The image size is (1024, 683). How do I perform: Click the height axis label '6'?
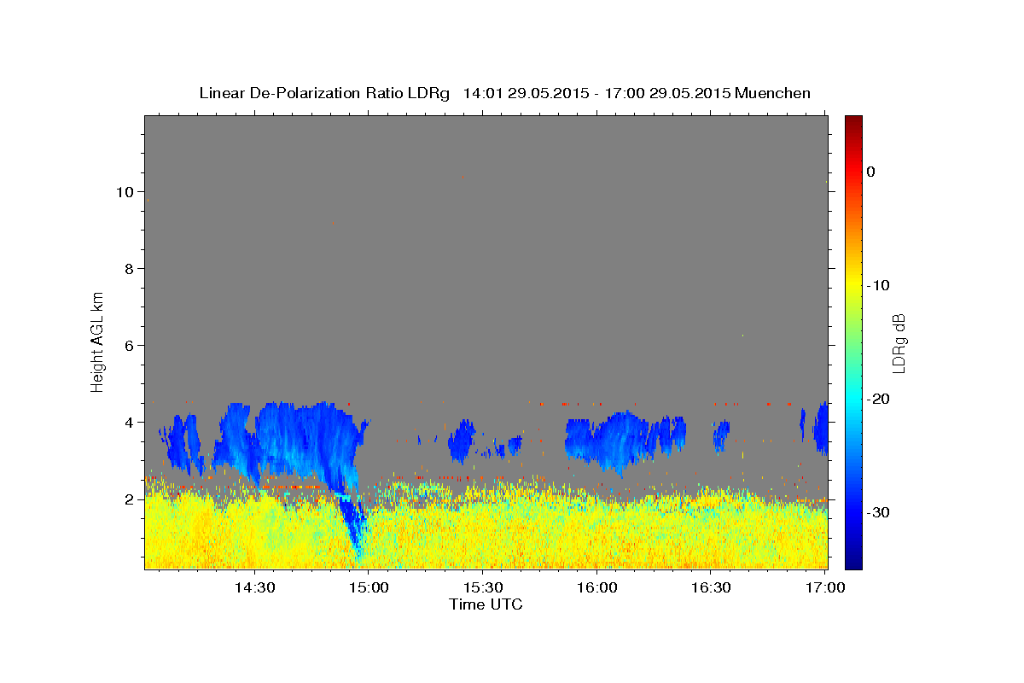pyautogui.click(x=128, y=345)
